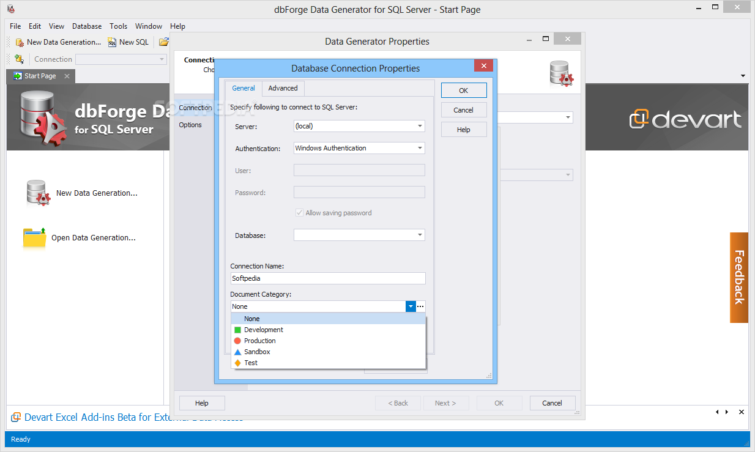Select Sandbox category with blue triangle
Image resolution: width=755 pixels, height=452 pixels.
coord(328,352)
